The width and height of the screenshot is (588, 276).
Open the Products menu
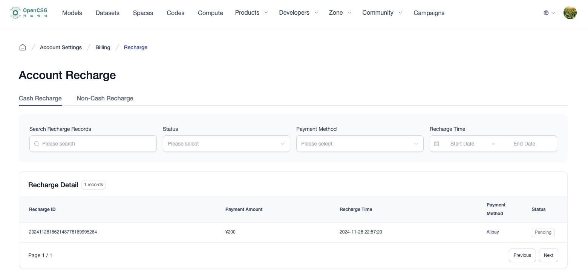(x=251, y=13)
